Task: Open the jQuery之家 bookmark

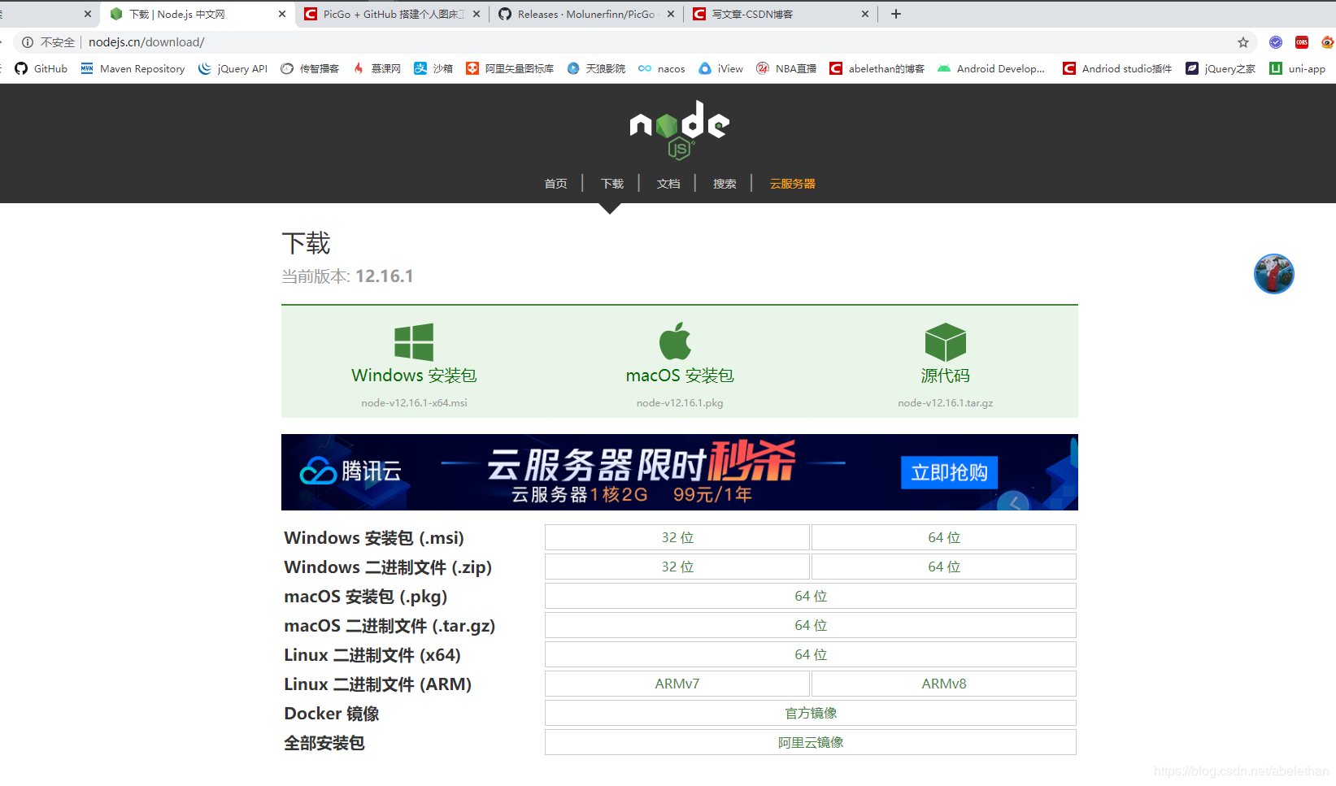Action: point(1221,68)
